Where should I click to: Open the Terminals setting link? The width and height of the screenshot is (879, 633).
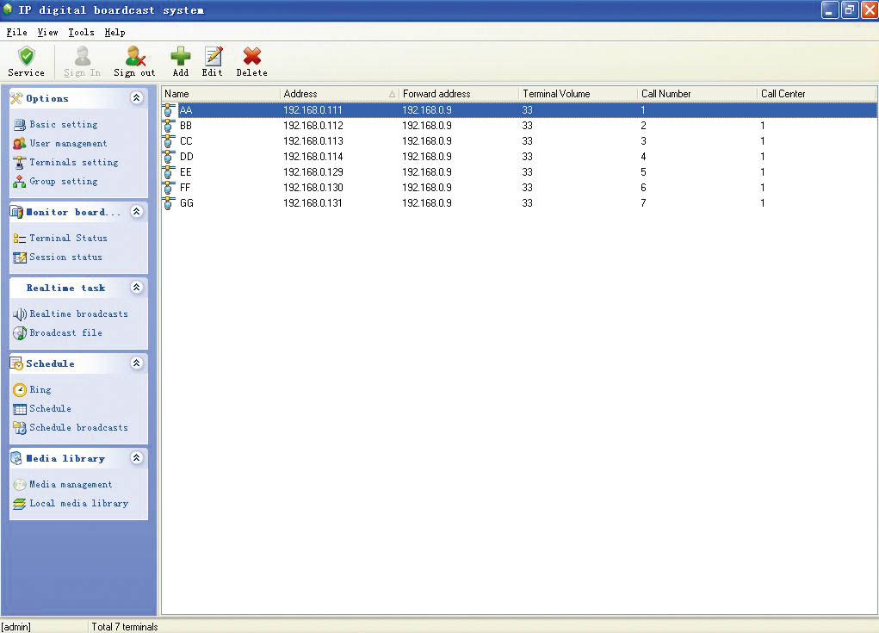point(73,163)
